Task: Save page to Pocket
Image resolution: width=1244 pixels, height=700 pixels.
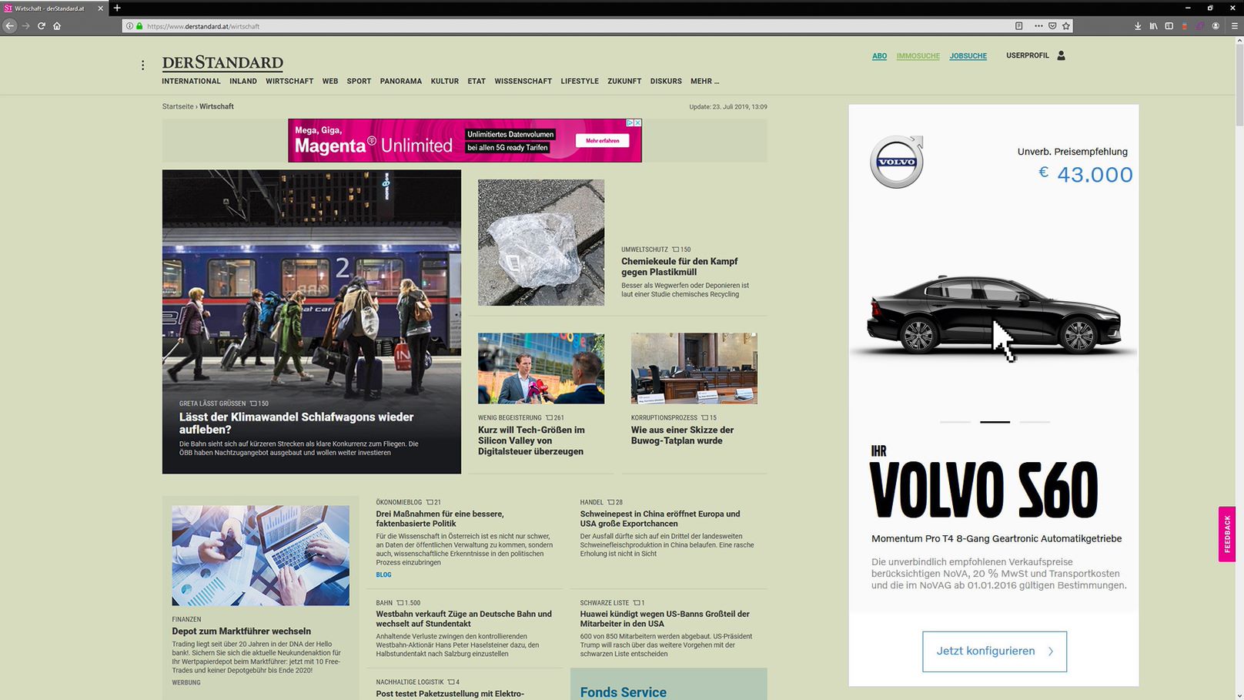Action: (x=1052, y=25)
